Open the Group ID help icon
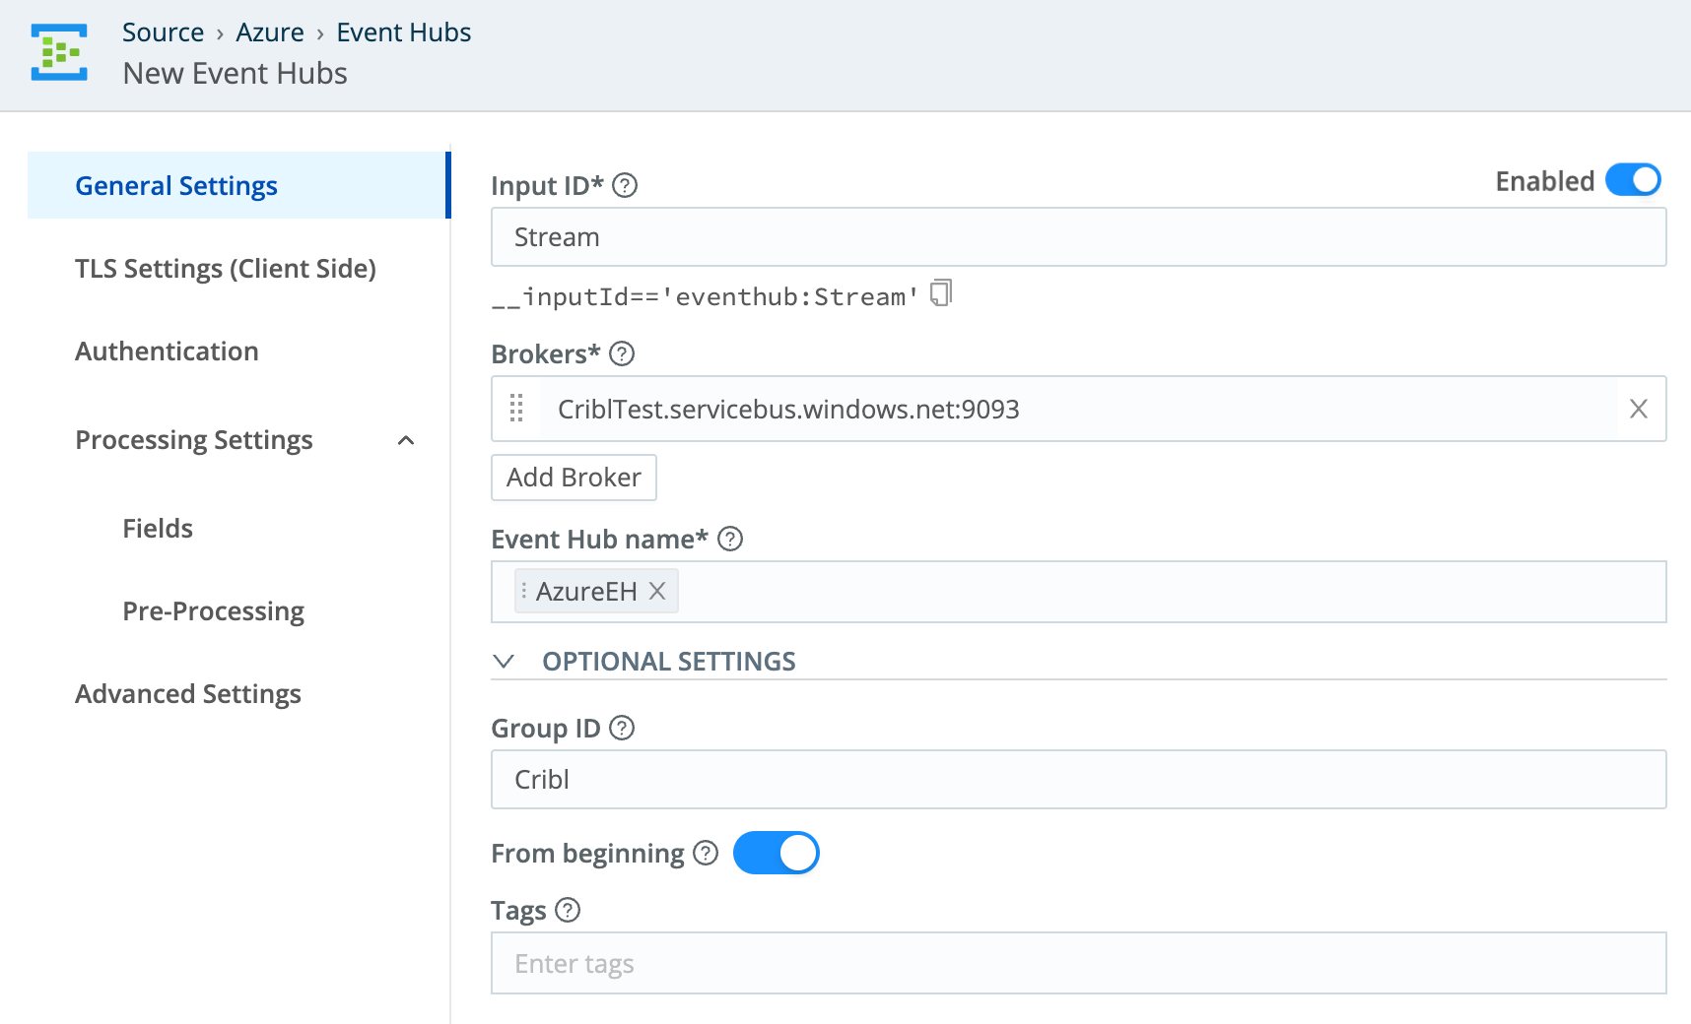This screenshot has height=1024, width=1691. pos(621,728)
